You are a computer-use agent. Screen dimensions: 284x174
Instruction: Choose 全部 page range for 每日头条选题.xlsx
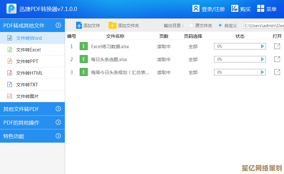coord(193,59)
